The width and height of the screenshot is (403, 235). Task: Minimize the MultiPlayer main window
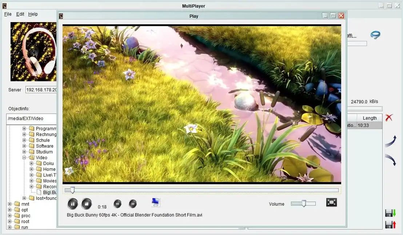pos(381,6)
